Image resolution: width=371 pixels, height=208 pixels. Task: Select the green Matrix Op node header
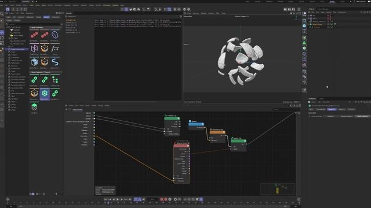click(238, 141)
